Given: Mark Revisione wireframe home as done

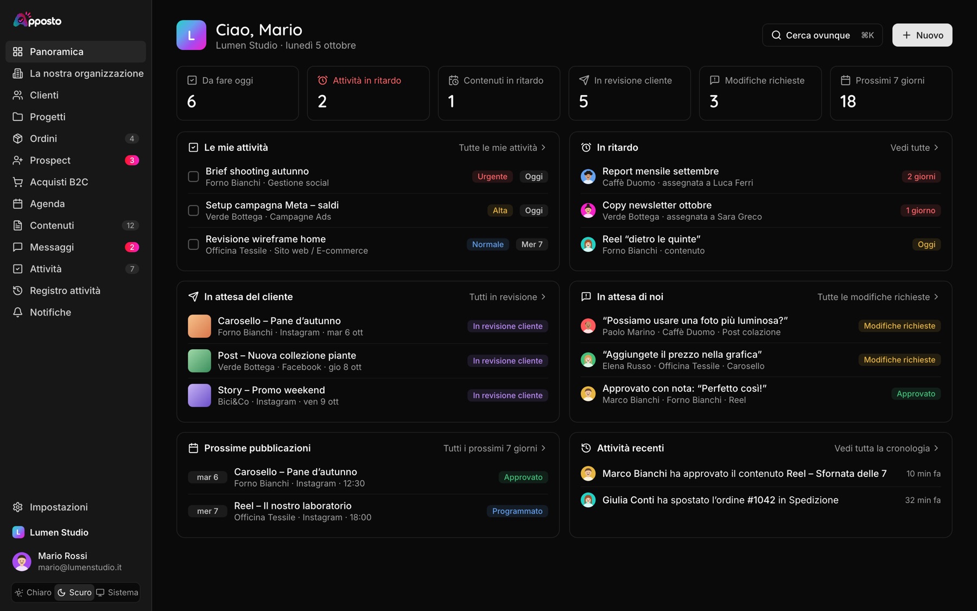Looking at the screenshot, I should pyautogui.click(x=193, y=244).
